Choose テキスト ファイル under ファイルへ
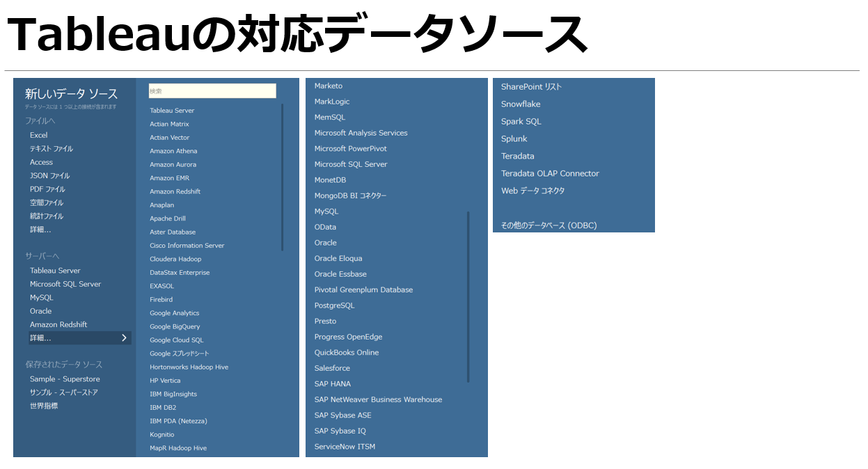 coord(52,149)
